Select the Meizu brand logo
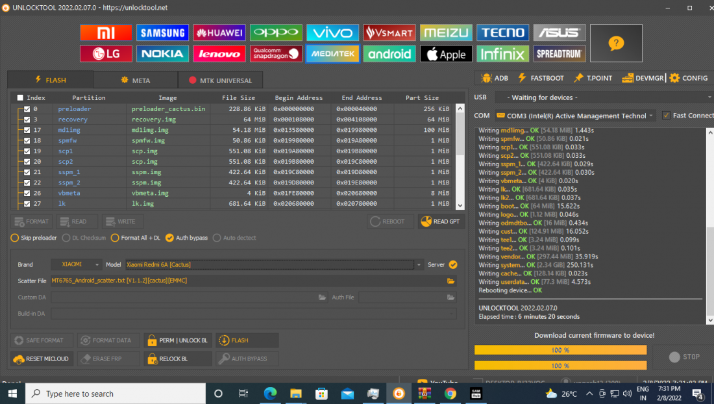The image size is (714, 404). [446, 32]
